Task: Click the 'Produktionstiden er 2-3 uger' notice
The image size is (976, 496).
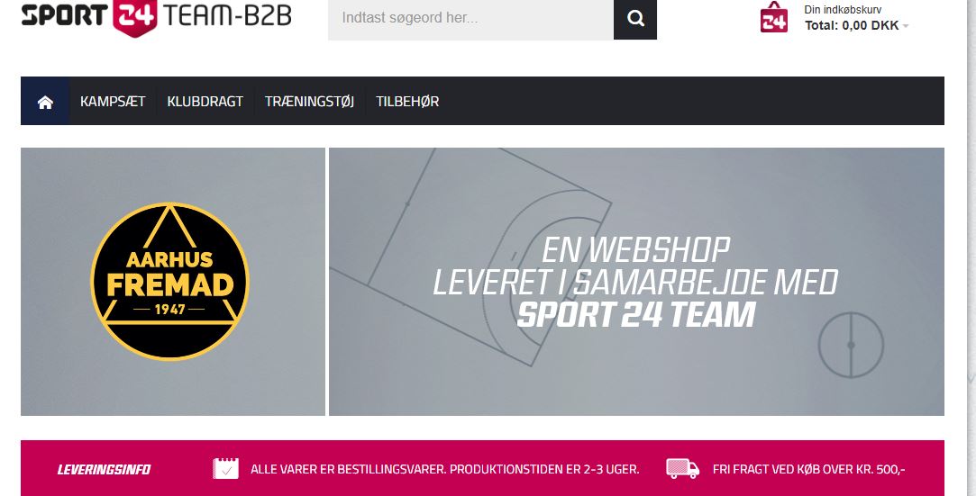Action: coord(544,469)
